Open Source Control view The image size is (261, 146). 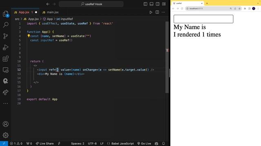[x=6, y=36]
